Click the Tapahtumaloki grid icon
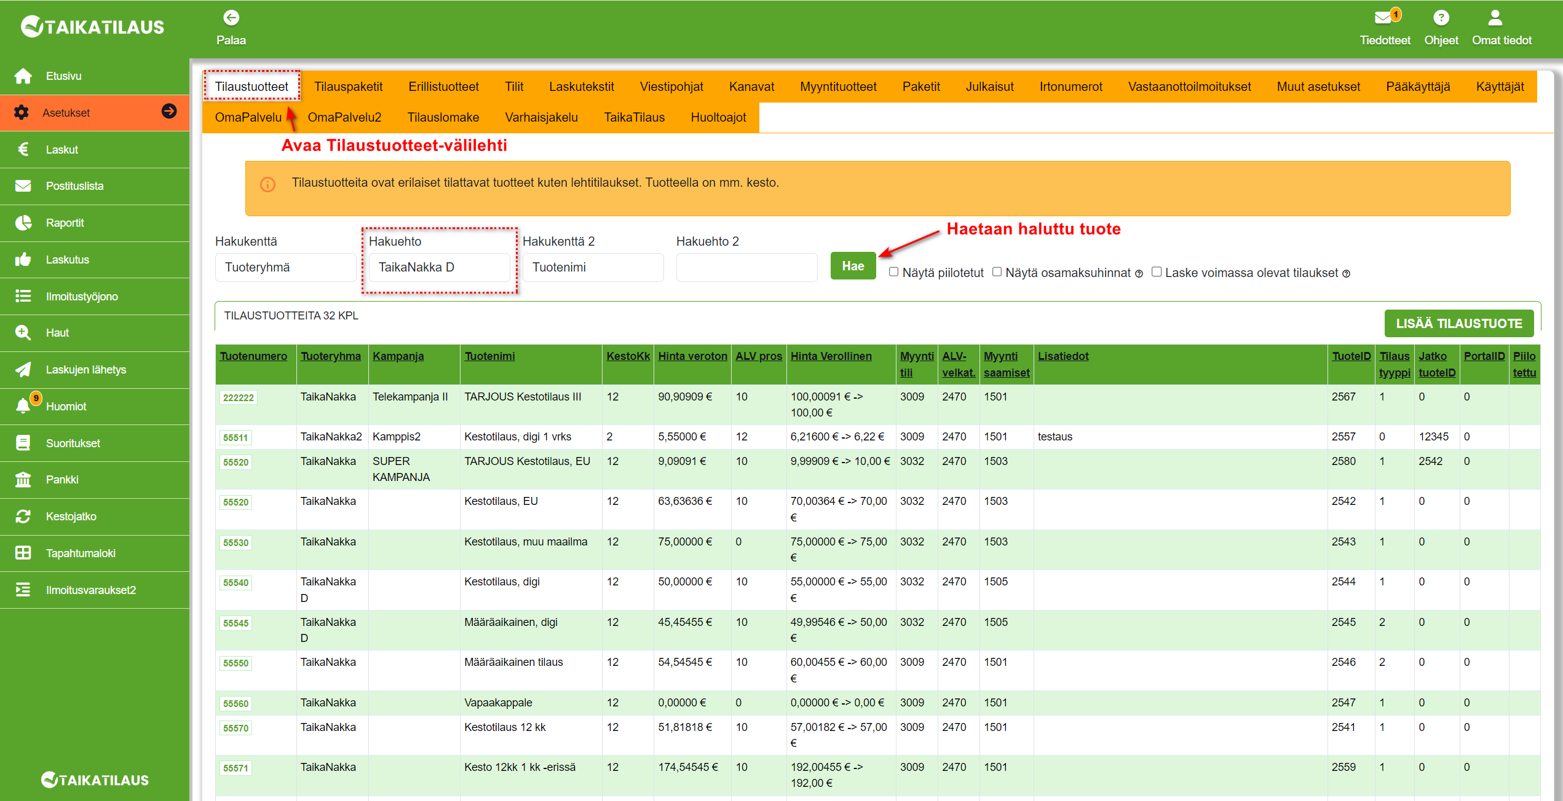The image size is (1563, 801). (x=23, y=553)
